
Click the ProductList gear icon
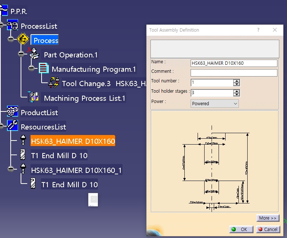(13, 111)
